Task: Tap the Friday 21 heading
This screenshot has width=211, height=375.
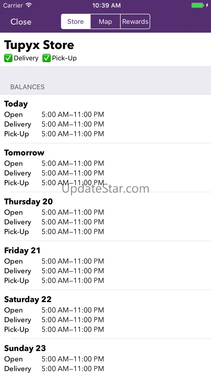Action: (x=22, y=251)
